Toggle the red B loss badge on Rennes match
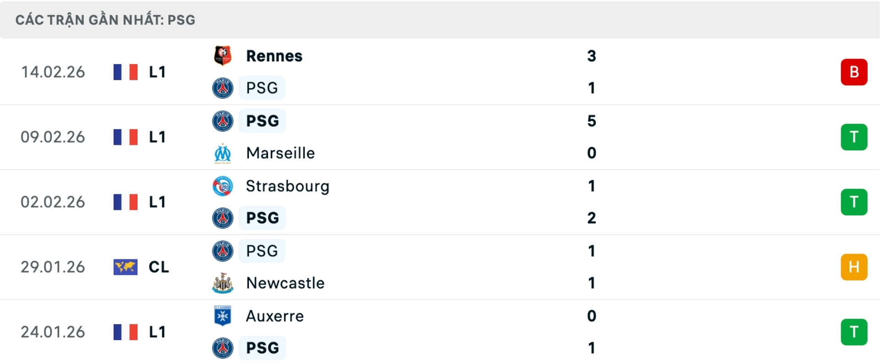This screenshot has width=880, height=363. point(854,72)
